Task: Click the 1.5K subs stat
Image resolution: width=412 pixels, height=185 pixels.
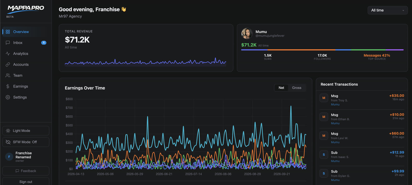Action: point(268,57)
